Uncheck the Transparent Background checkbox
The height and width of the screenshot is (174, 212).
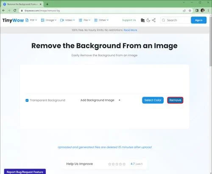pos(27,100)
